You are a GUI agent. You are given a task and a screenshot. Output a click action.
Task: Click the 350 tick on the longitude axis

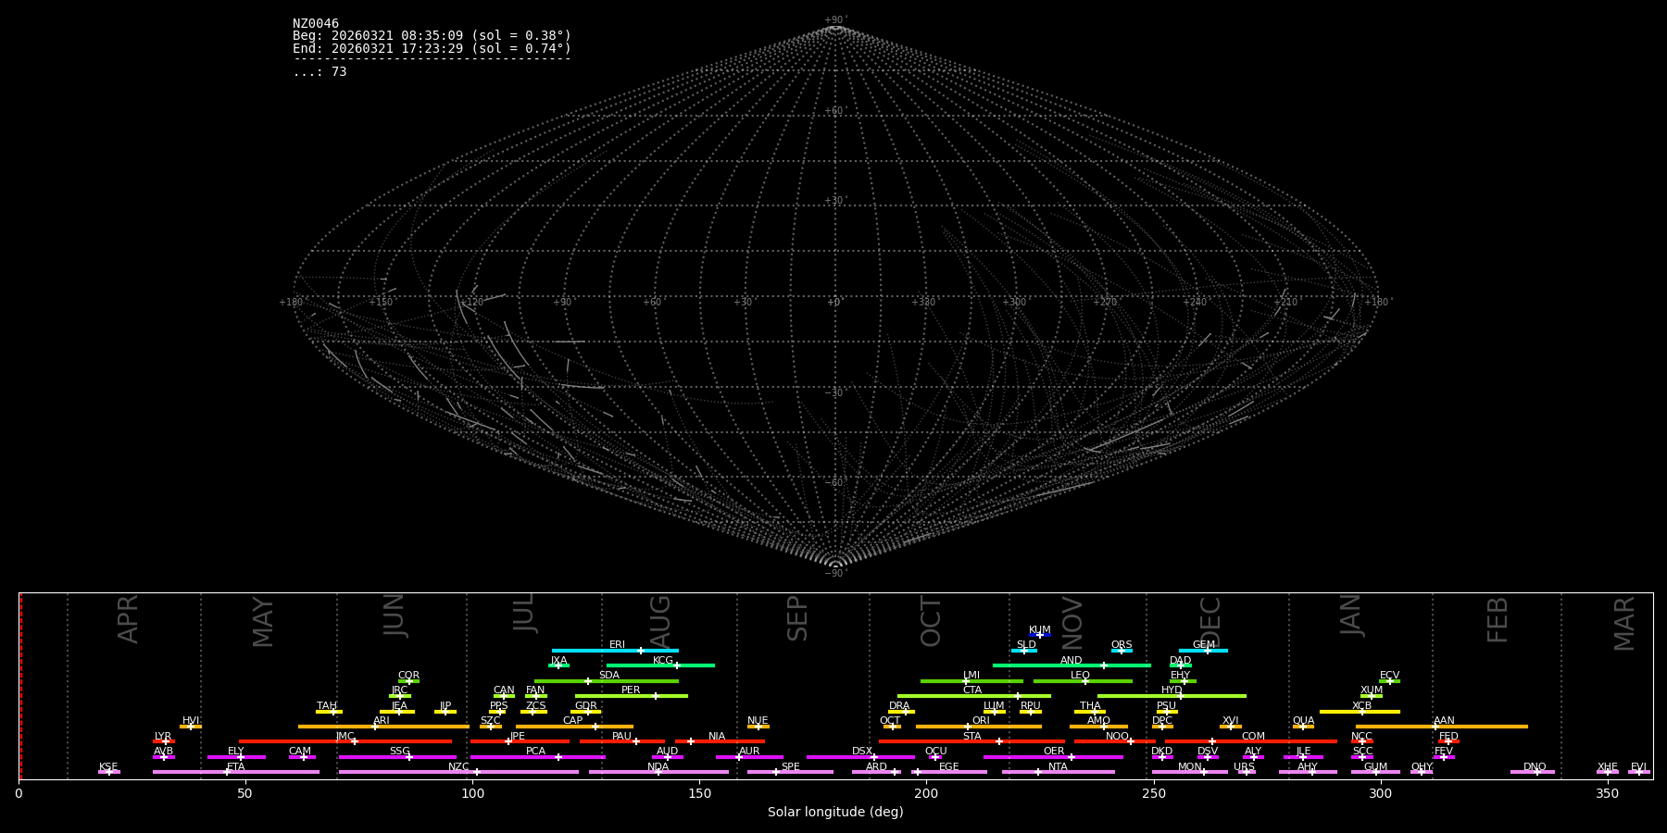1607,793
